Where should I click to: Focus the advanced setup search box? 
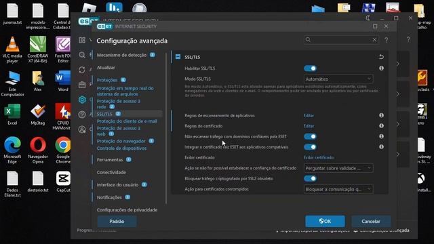340,40
